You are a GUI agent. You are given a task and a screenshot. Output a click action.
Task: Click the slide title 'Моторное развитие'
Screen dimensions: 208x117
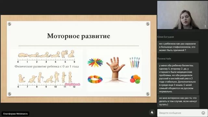79,36
